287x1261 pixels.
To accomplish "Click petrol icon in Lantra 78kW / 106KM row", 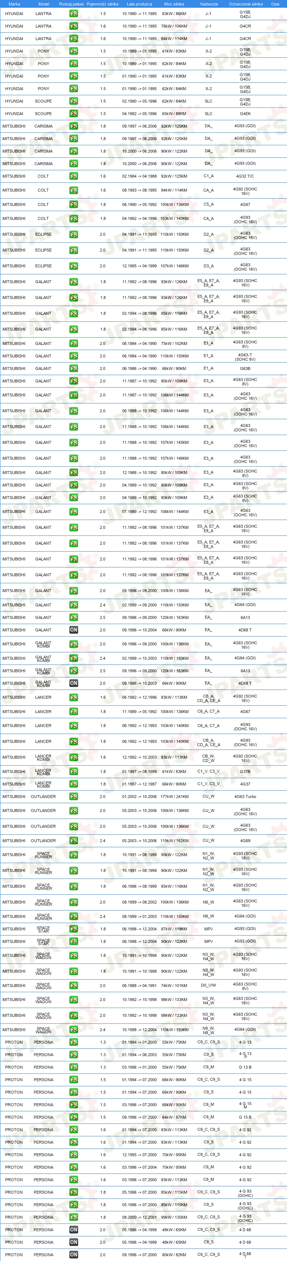I will pyautogui.click(x=73, y=26).
